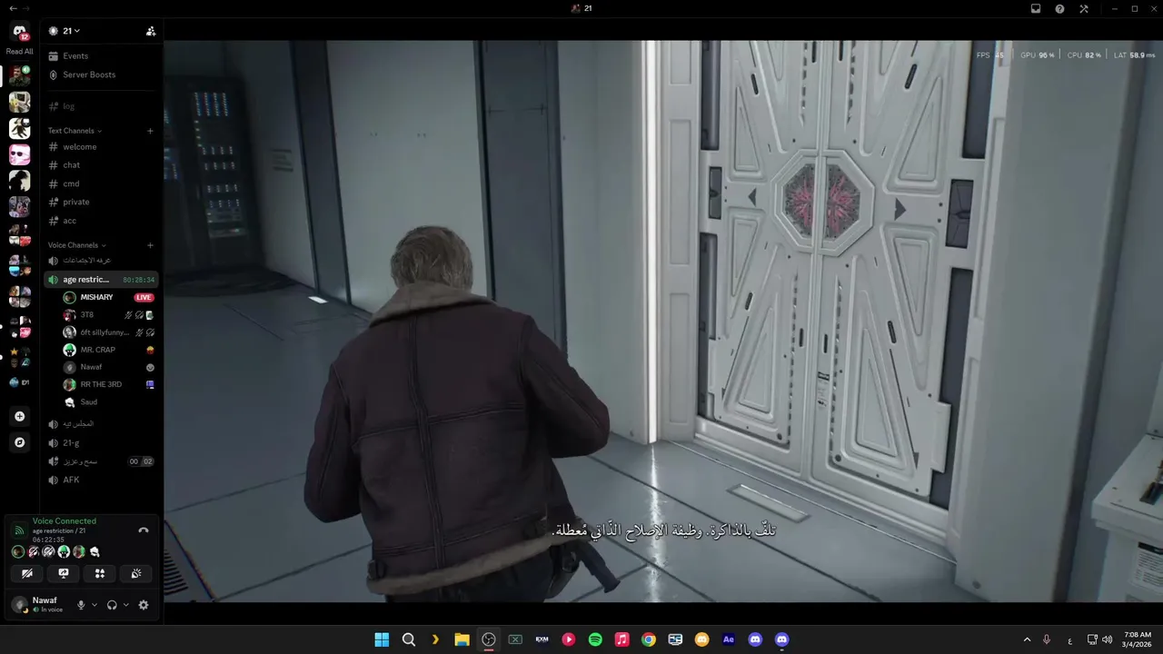This screenshot has height=654, width=1163.
Task: Open voice connection signal details icon
Action: [19, 530]
